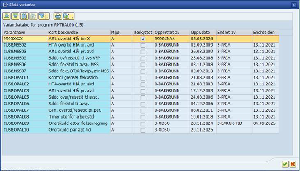Select variant CUS&MSS07
Image resolution: width=300 pixels, height=171 pixels.
click(x=25, y=71)
